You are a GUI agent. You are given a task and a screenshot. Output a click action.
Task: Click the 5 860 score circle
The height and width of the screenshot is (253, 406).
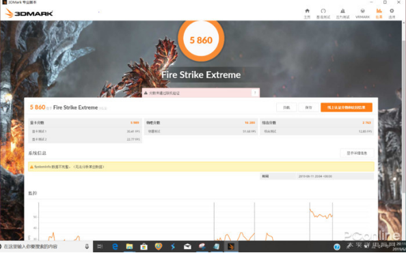point(201,40)
